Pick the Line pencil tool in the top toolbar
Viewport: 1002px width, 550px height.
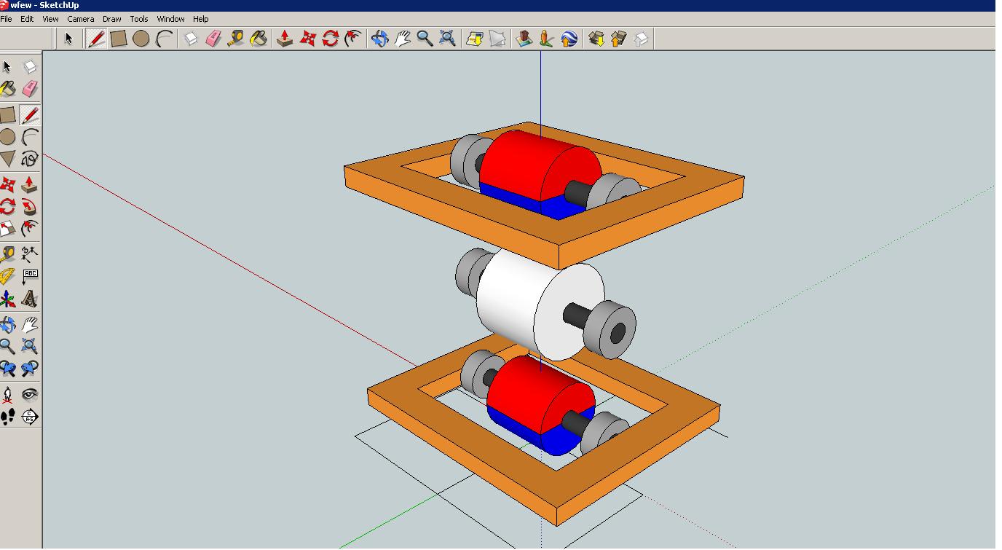coord(96,39)
